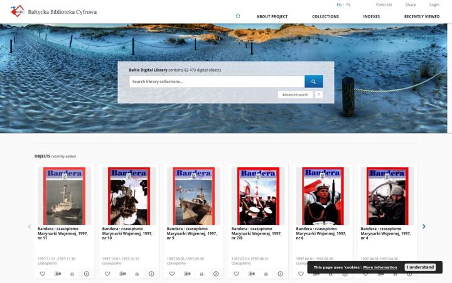Screen dimensions: 452x283
Task: Favorite Bandera 1997 nr 7/8 heart icon
Action: pyautogui.click(x=237, y=274)
